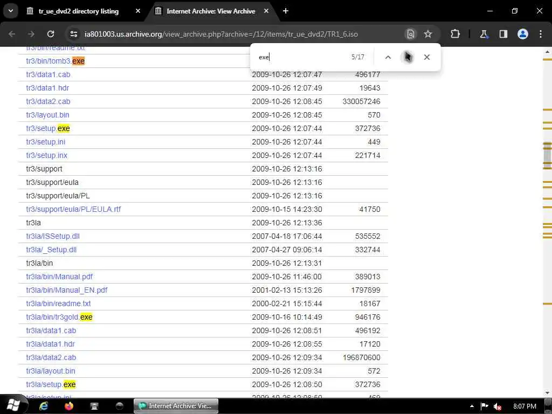Open tr3/support/eula/PL/EULA.rtf link
Viewport: 552px width, 414px height.
click(73, 209)
